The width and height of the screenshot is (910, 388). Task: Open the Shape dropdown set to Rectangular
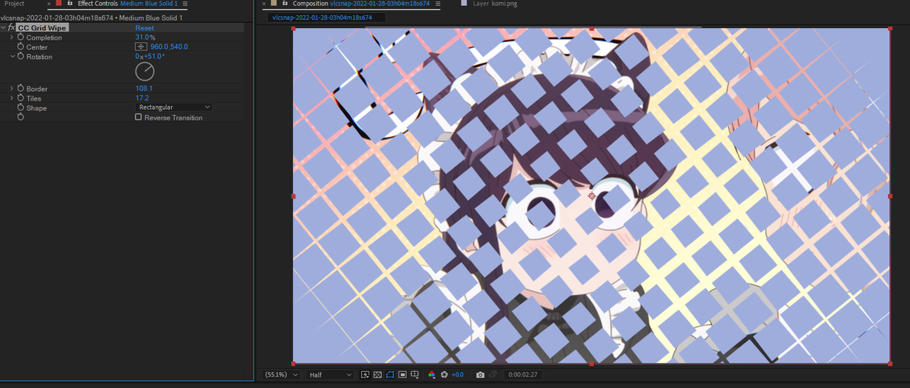click(x=174, y=107)
